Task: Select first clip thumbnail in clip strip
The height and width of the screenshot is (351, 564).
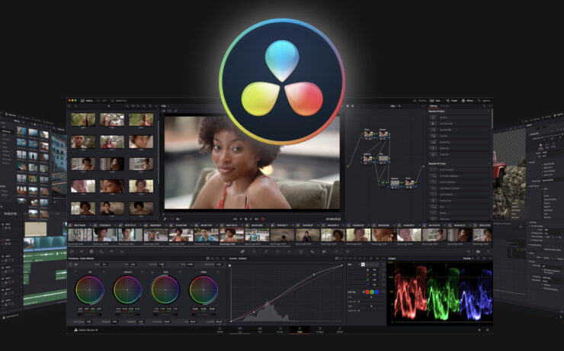Action: tap(80, 235)
